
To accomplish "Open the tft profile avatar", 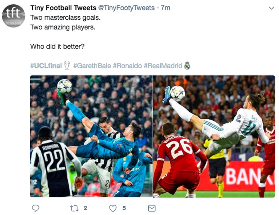I will [14, 16].
